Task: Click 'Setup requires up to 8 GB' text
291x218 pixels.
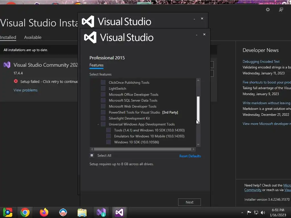Action: point(121,164)
